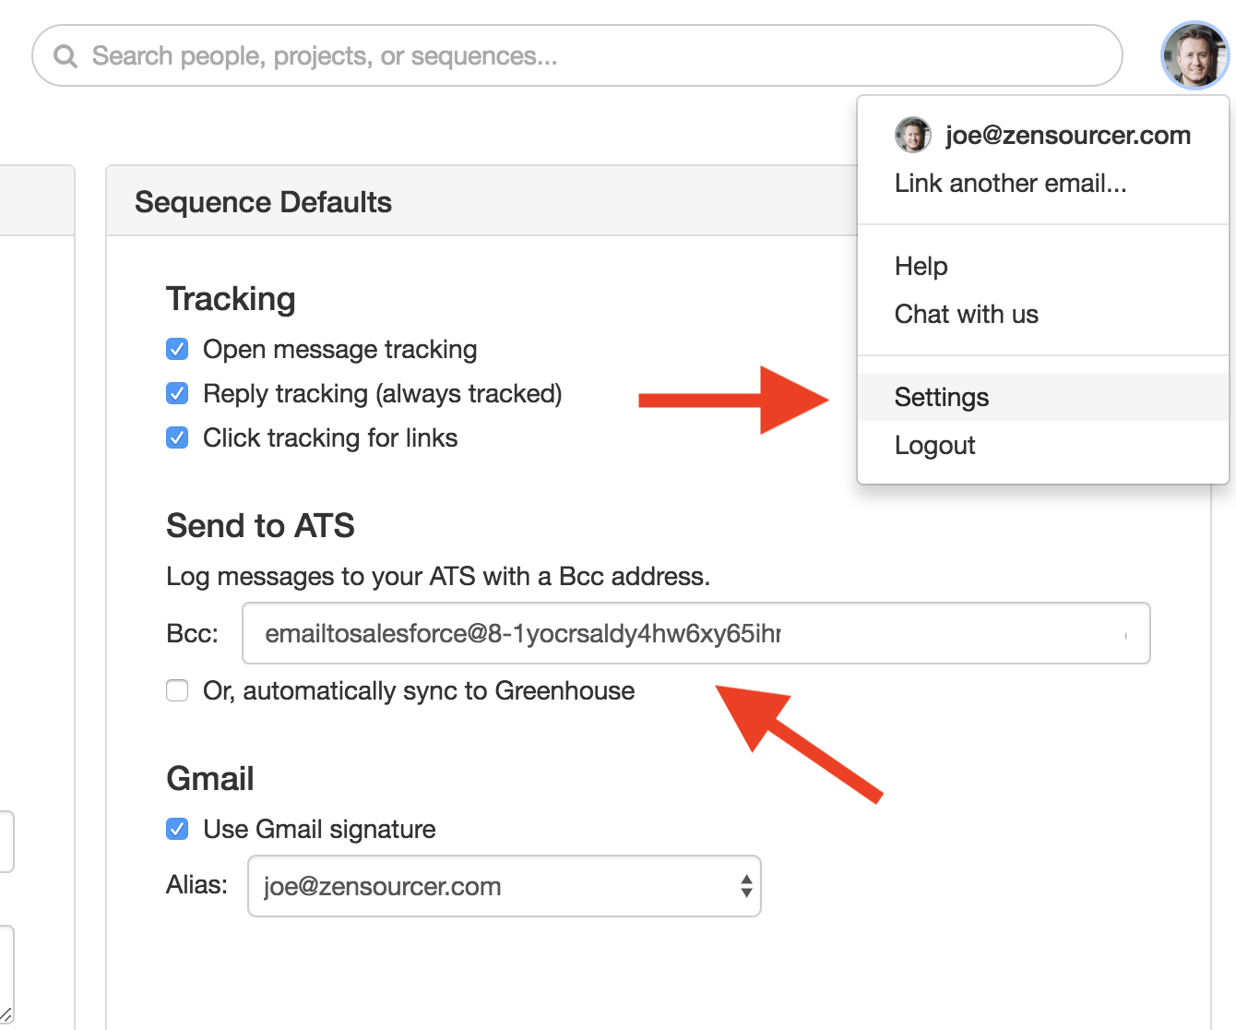Select Settings from the account menu
This screenshot has width=1236, height=1030.
point(942,397)
